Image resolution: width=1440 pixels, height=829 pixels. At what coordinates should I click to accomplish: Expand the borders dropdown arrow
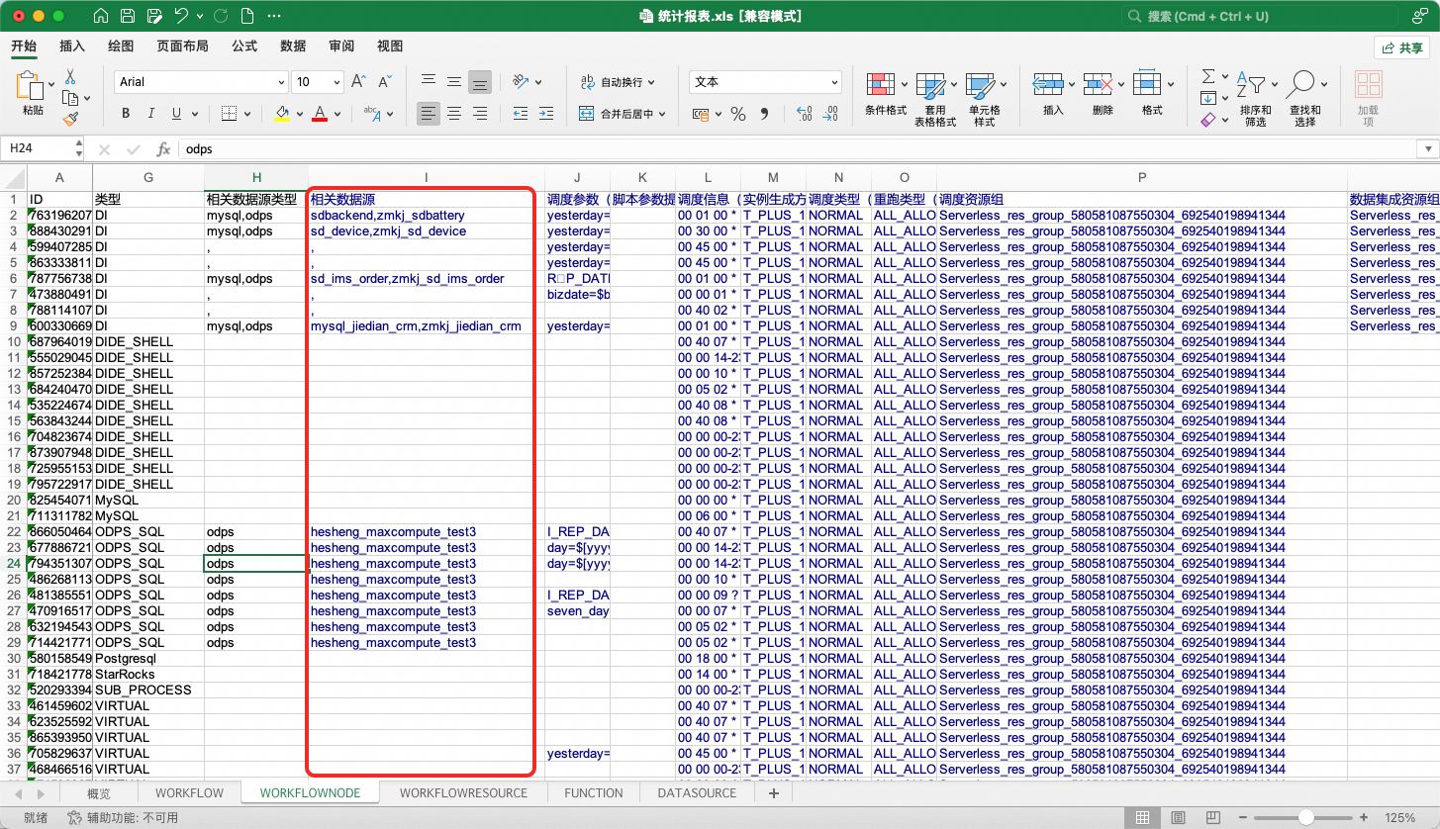(245, 115)
